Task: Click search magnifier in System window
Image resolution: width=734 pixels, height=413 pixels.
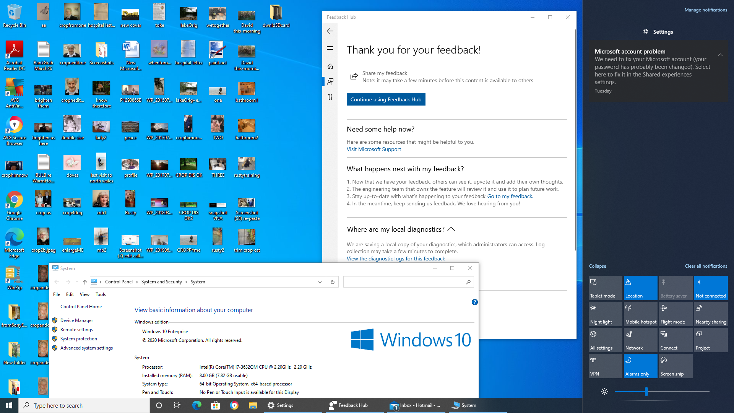Action: (x=468, y=282)
